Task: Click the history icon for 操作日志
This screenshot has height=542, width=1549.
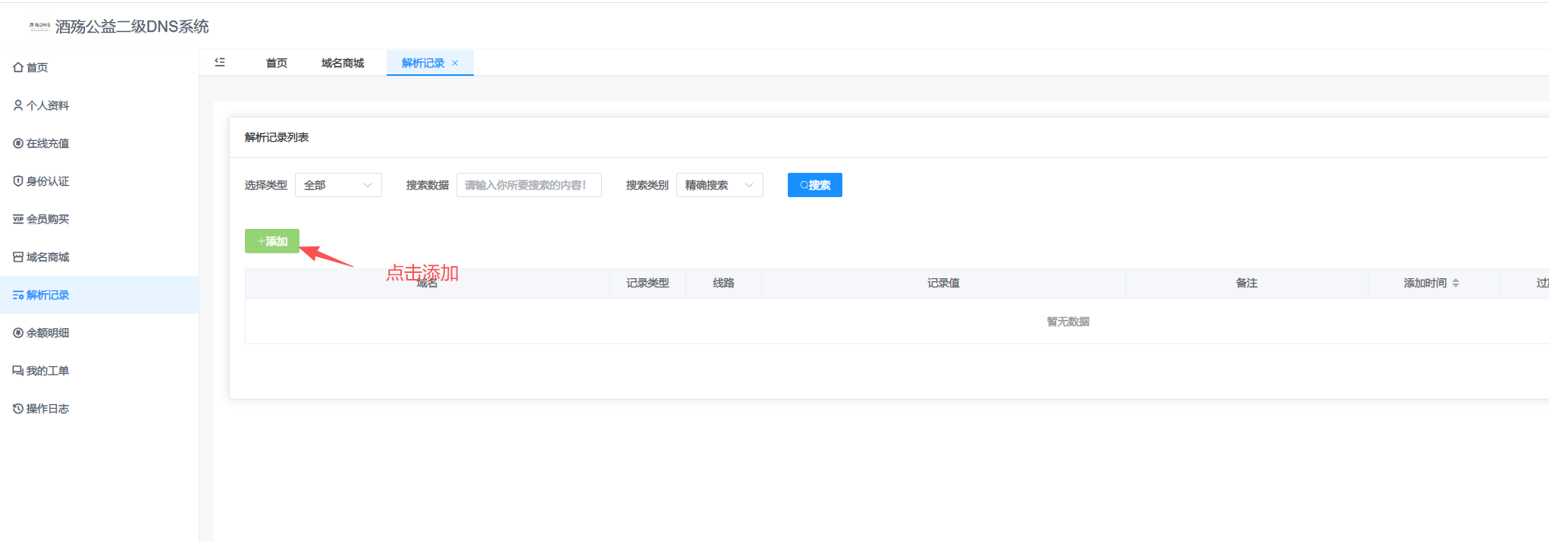Action: (x=18, y=409)
